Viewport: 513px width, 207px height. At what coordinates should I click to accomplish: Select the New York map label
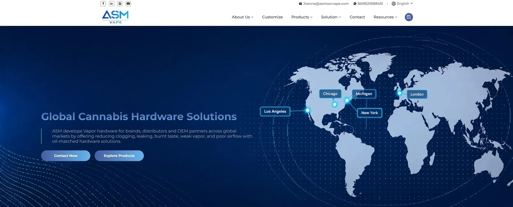(369, 113)
